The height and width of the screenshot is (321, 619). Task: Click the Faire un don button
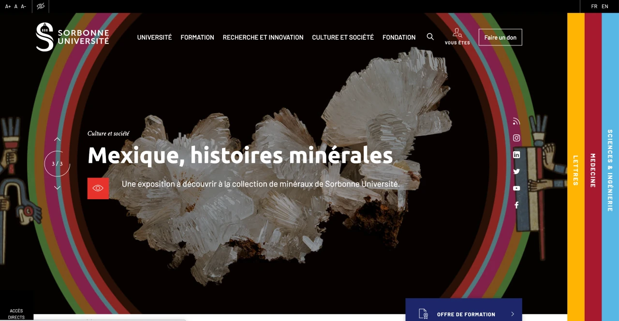click(501, 37)
